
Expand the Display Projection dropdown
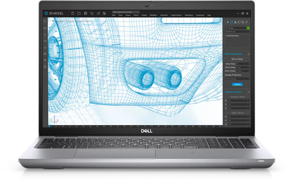[237, 79]
